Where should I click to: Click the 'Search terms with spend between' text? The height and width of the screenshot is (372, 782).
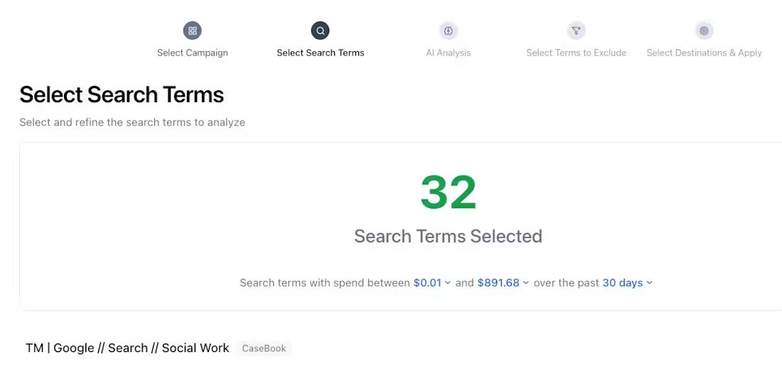tap(325, 283)
